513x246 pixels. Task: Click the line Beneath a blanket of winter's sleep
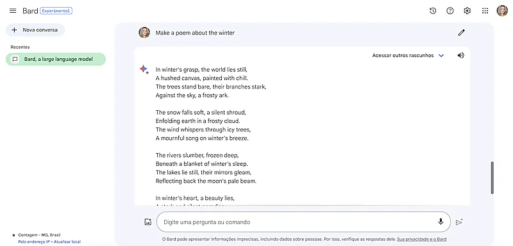[x=202, y=163]
